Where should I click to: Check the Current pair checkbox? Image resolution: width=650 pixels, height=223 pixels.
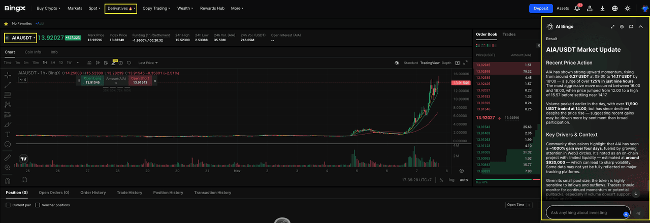point(8,205)
